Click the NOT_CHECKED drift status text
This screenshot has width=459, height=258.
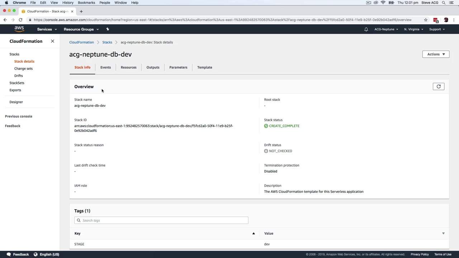(x=280, y=151)
